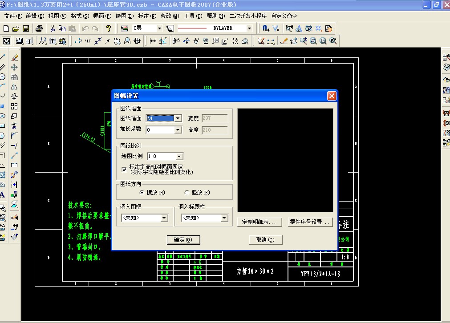Select the parallel lines tool
Screen dimensions: 450x323
[x=2, y=67]
